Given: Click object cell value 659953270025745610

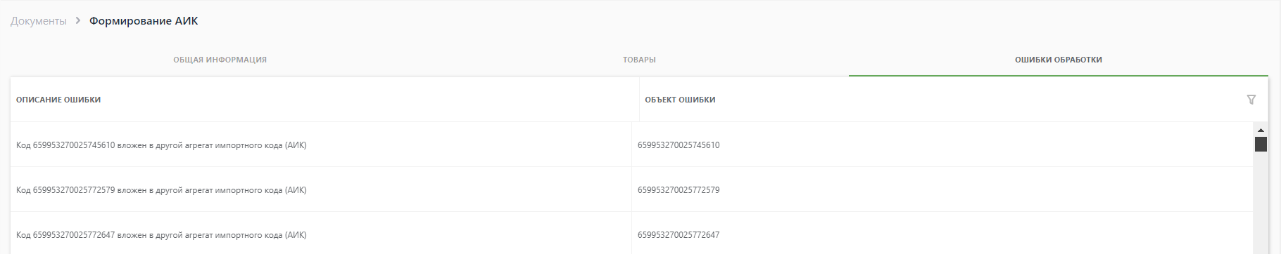Looking at the screenshot, I should coord(679,145).
